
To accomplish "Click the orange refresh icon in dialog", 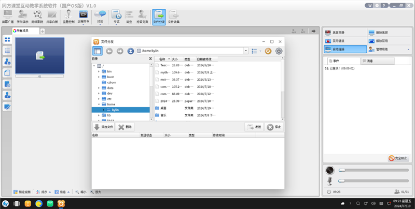I will click(268, 51).
